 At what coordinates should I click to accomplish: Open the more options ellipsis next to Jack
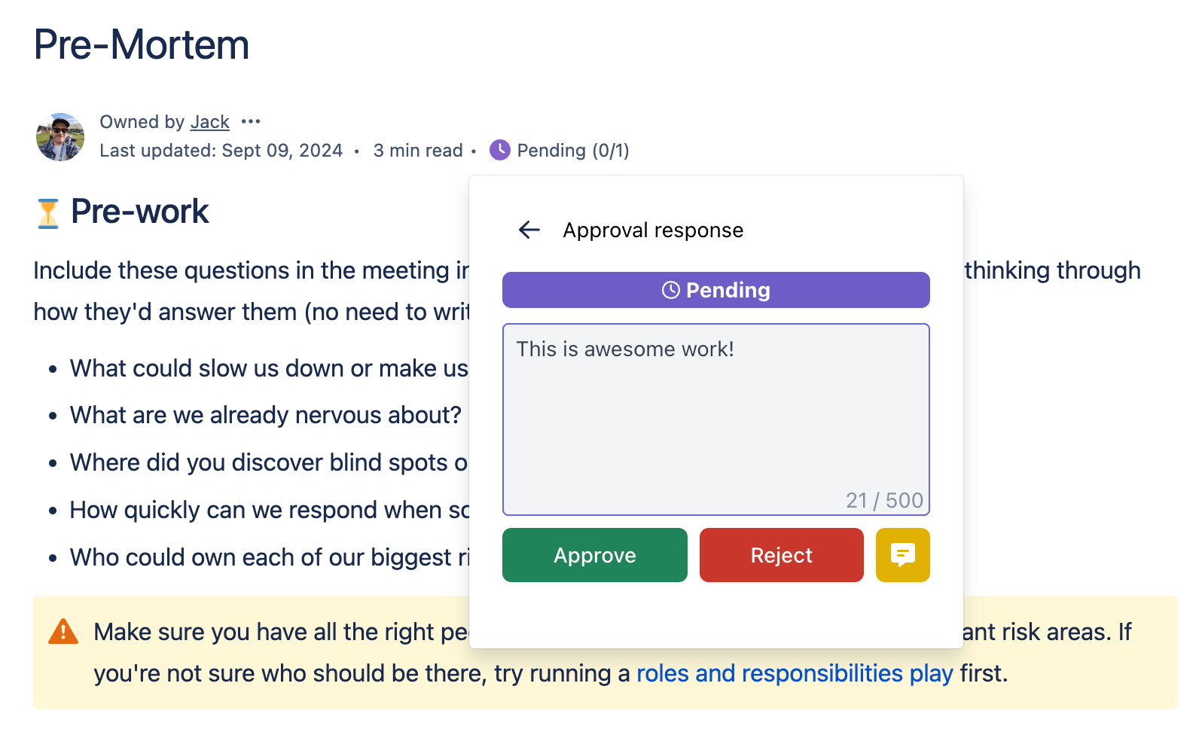tap(251, 121)
